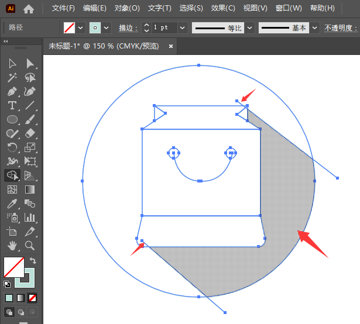Select the Rotate tool

12,147
